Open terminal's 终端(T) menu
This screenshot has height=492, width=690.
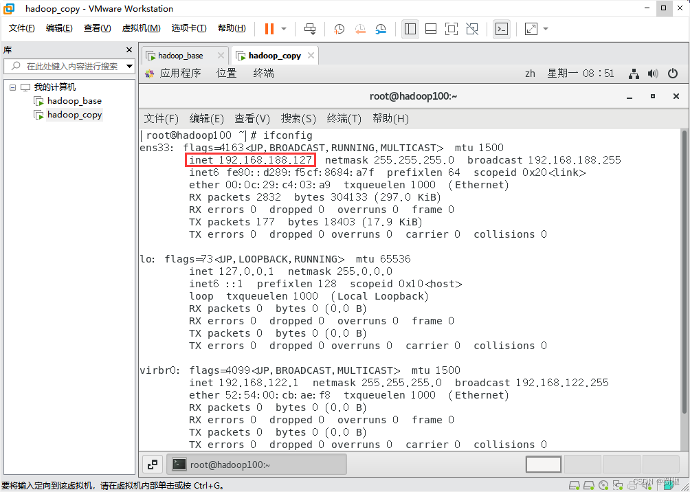pyautogui.click(x=344, y=119)
